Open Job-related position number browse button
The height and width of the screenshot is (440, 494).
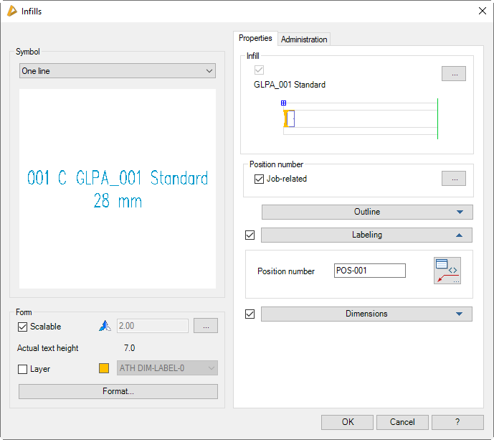click(453, 179)
